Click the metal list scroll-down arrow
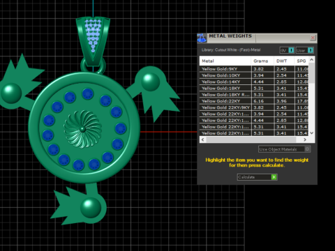The height and width of the screenshot is (251, 335). [x=312, y=133]
